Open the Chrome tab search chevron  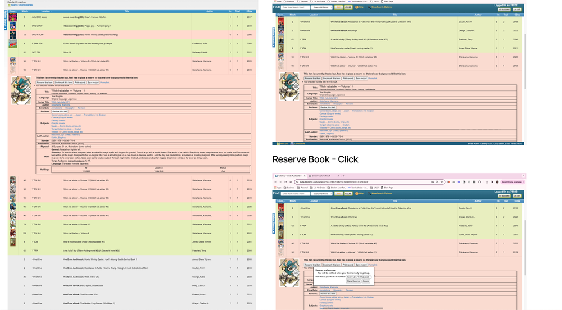(523, 176)
